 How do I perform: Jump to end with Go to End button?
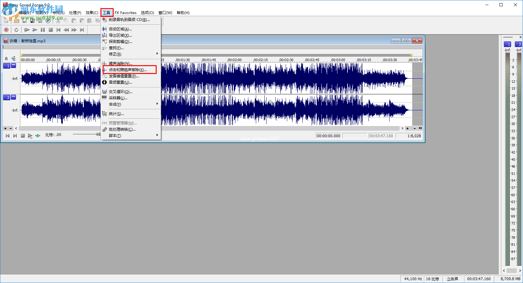pyautogui.click(x=82, y=30)
